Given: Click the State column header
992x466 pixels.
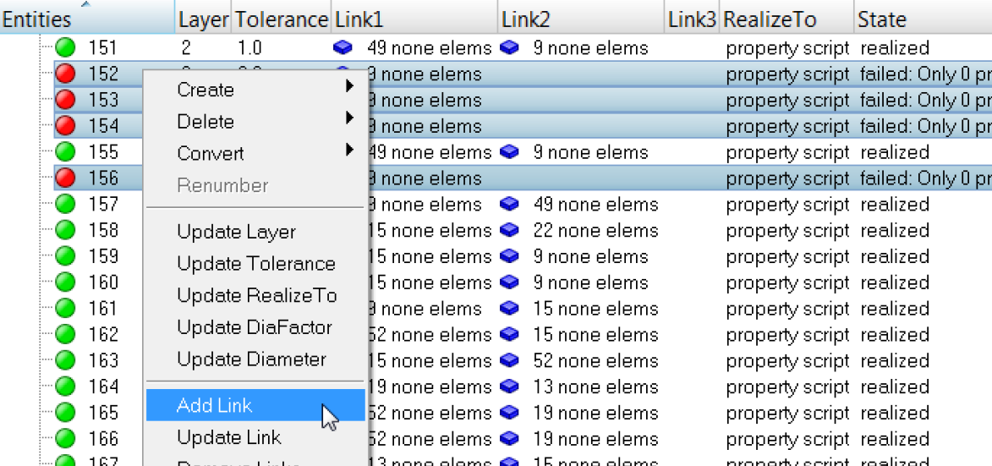Looking at the screenshot, I should click(x=882, y=19).
